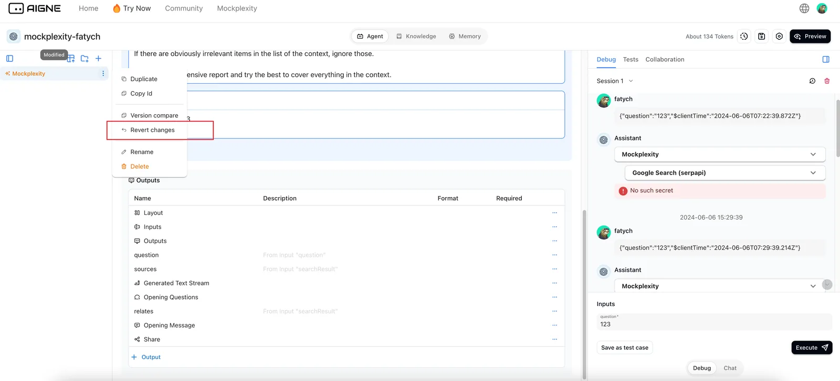The image size is (840, 381).
Task: Open more options for Share row
Action: [554, 340]
